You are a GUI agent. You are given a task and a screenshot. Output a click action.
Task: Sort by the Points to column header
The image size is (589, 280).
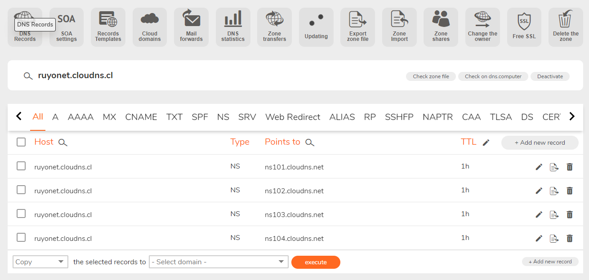click(282, 142)
